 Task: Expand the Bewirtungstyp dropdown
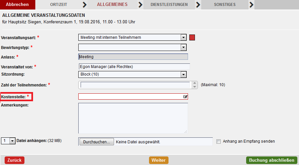click(183, 47)
